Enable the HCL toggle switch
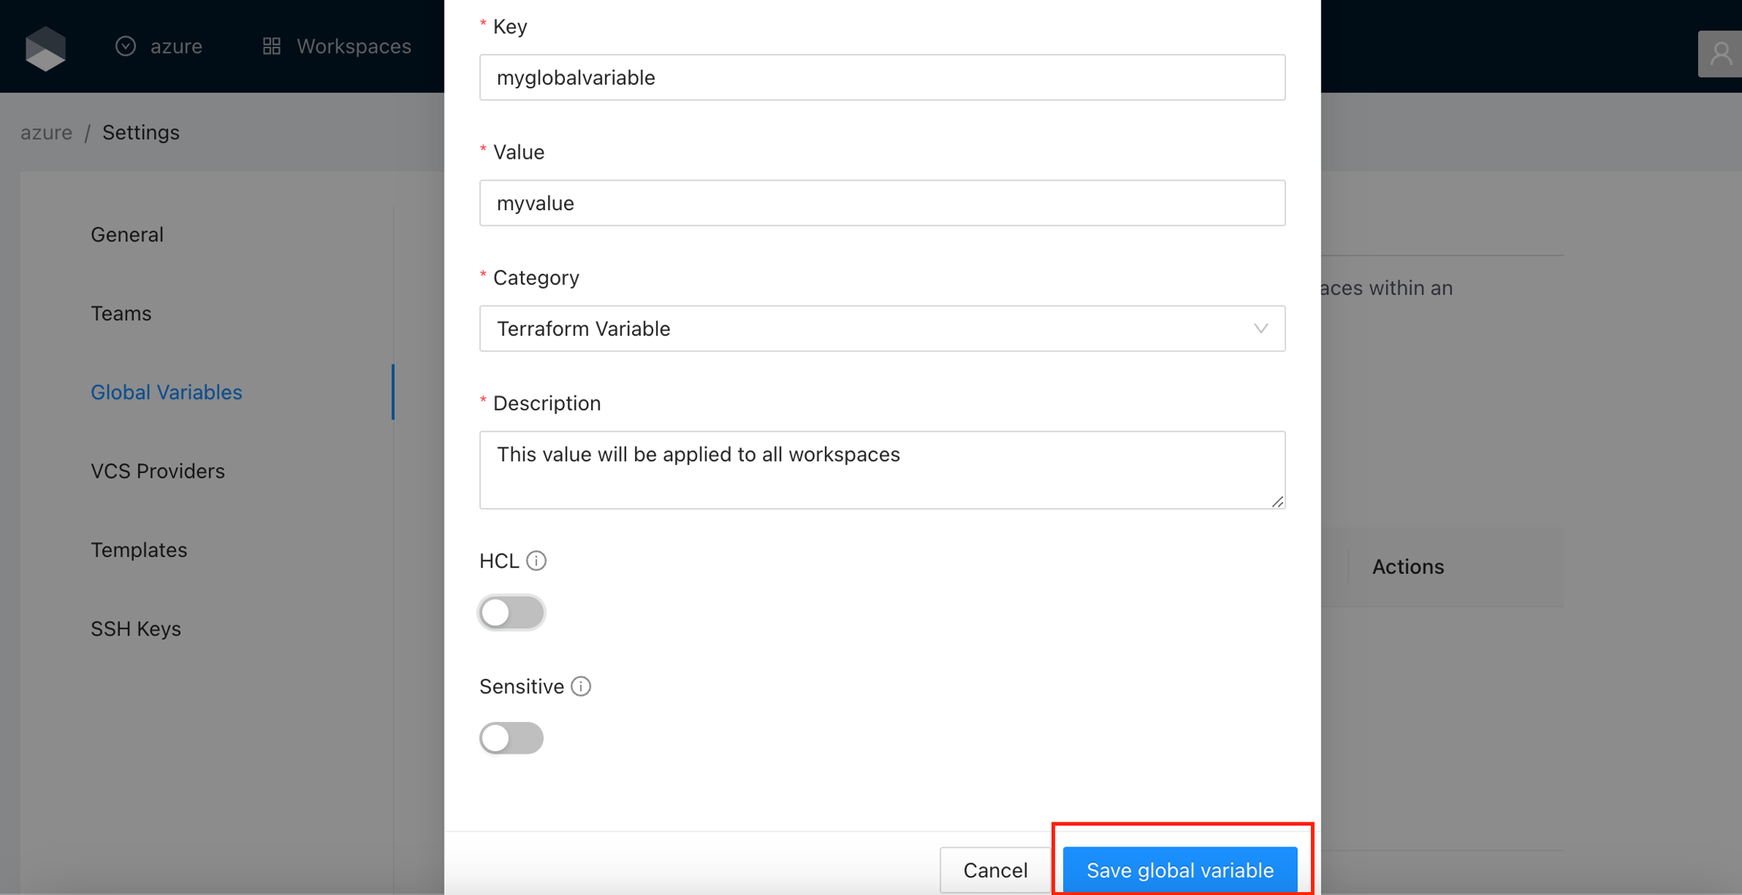This screenshot has height=895, width=1742. 511,612
